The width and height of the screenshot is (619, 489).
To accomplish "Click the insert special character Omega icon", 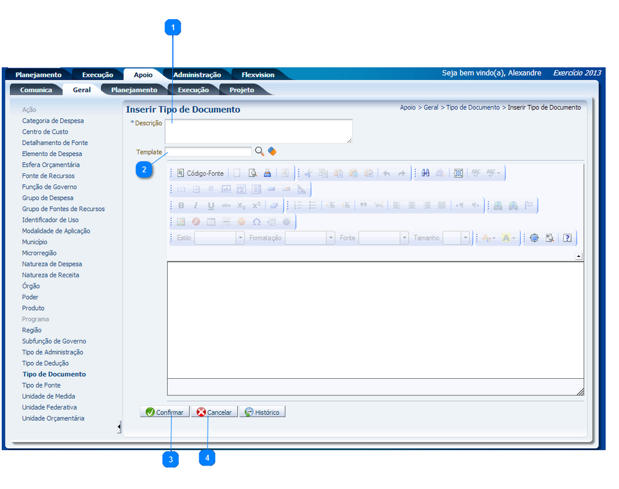I will click(x=257, y=222).
